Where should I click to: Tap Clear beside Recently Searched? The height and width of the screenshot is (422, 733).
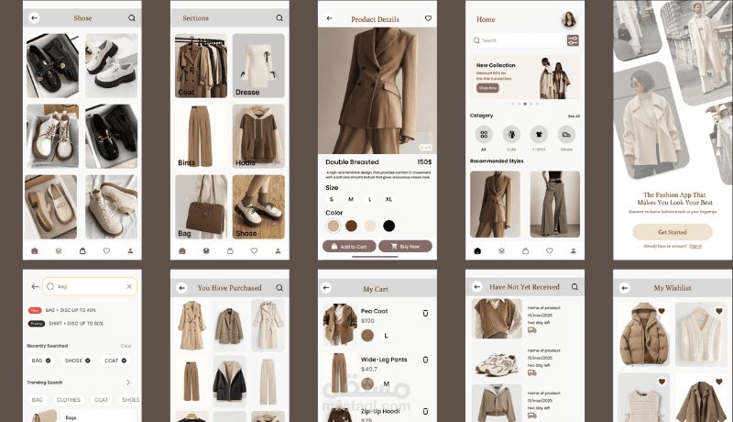tap(126, 346)
